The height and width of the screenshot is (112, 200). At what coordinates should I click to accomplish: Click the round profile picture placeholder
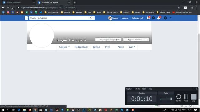42,35
